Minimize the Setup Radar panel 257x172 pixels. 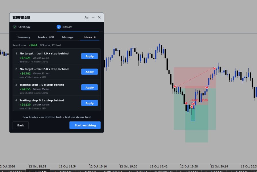93,17
